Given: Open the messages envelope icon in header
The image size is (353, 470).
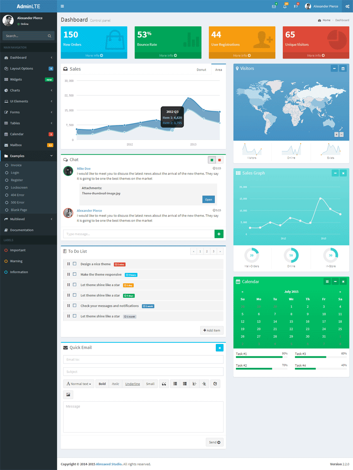Looking at the screenshot, I should 274,6.
